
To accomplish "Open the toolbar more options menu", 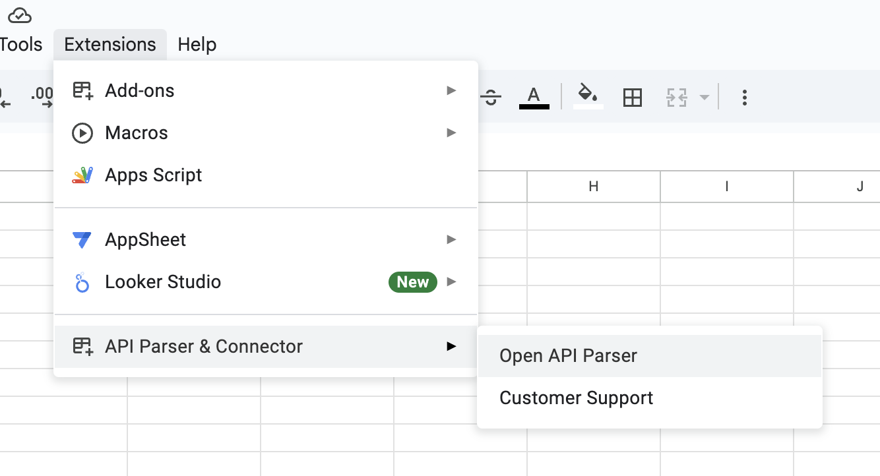I will (x=745, y=98).
